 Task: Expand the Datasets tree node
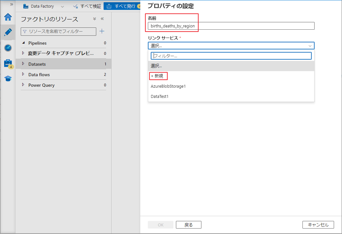coord(23,64)
